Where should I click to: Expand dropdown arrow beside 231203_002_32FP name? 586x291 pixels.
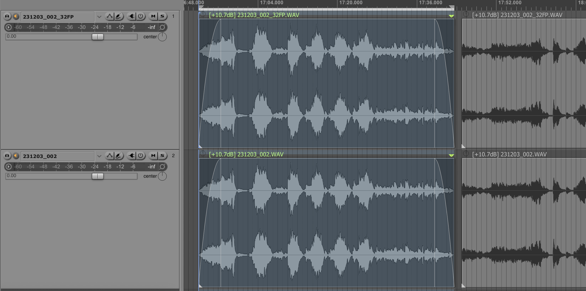(x=99, y=16)
